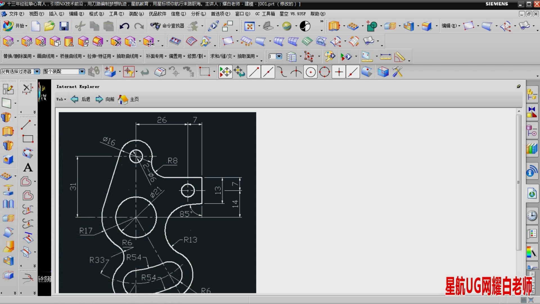Open the 插入 menu
540x304 pixels.
point(56,14)
